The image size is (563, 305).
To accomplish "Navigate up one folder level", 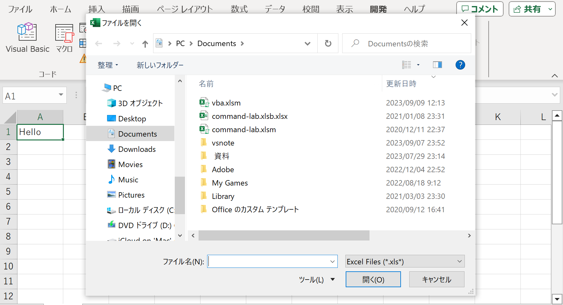I will [x=145, y=43].
